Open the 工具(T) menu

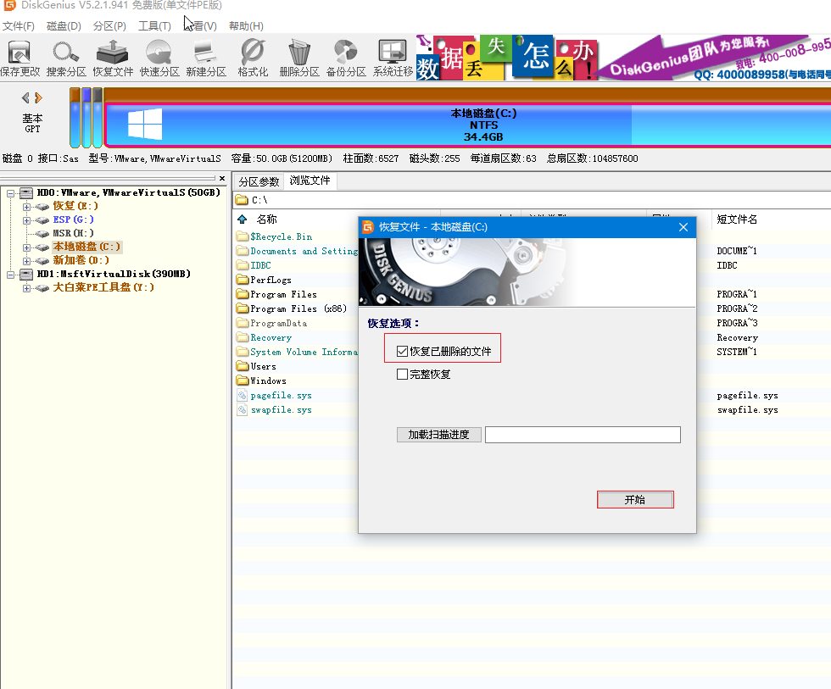point(154,26)
